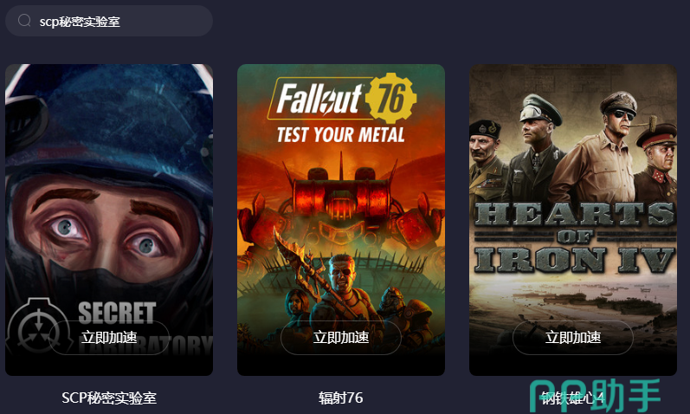The image size is (690, 414).
Task: Select the SCP Secret Laboratory cover art
Action: (109, 220)
